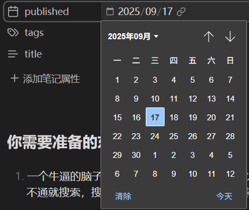Select day 13 in the calendar

pos(211,99)
